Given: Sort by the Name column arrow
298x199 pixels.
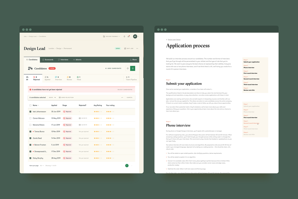Looking at the screenshot, I should click(x=38, y=105).
